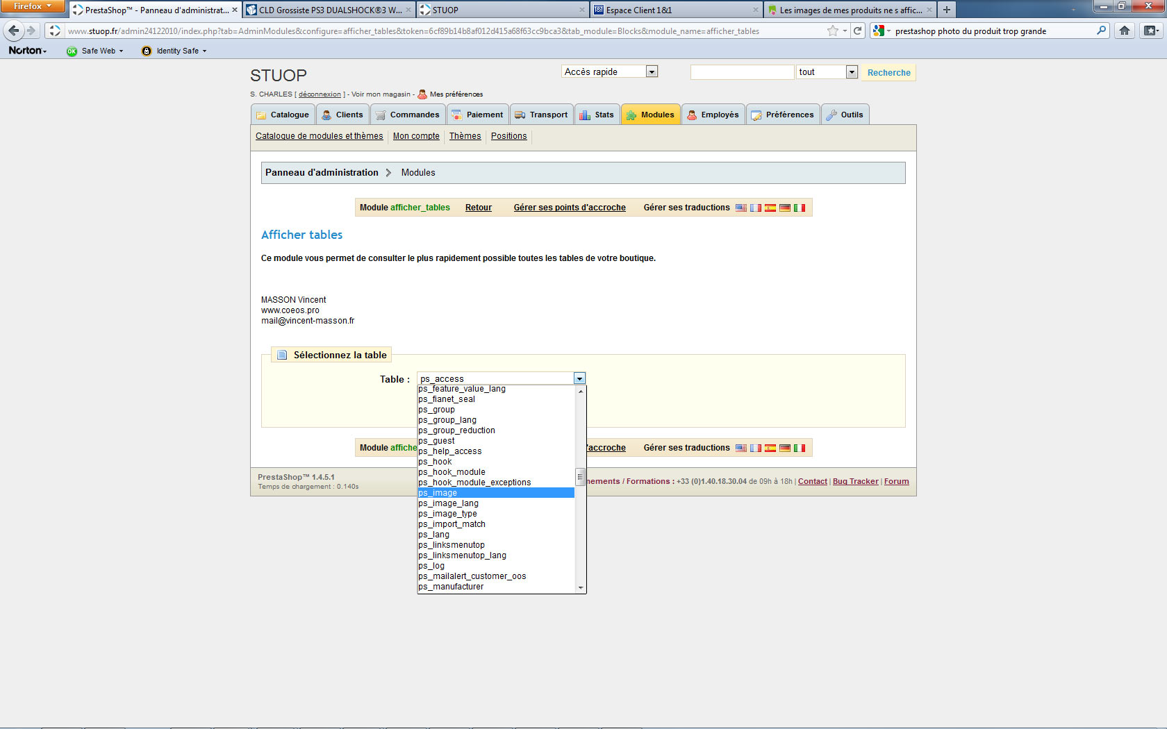The height and width of the screenshot is (729, 1167).
Task: Open the Modules tab
Action: point(650,115)
